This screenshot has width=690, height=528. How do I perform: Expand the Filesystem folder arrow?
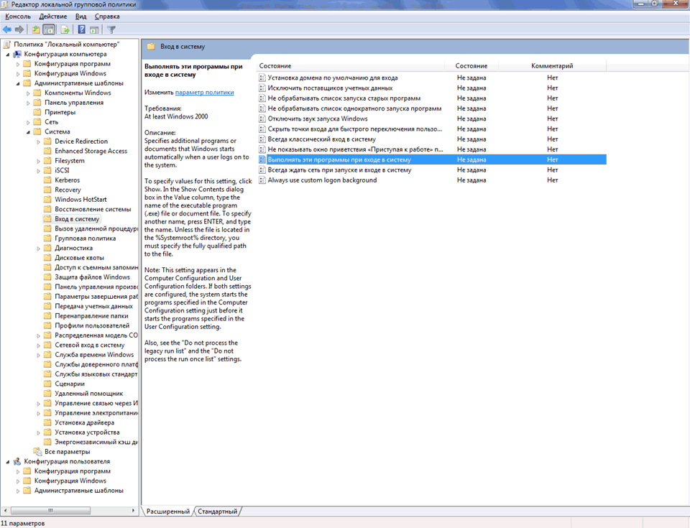pos(38,161)
